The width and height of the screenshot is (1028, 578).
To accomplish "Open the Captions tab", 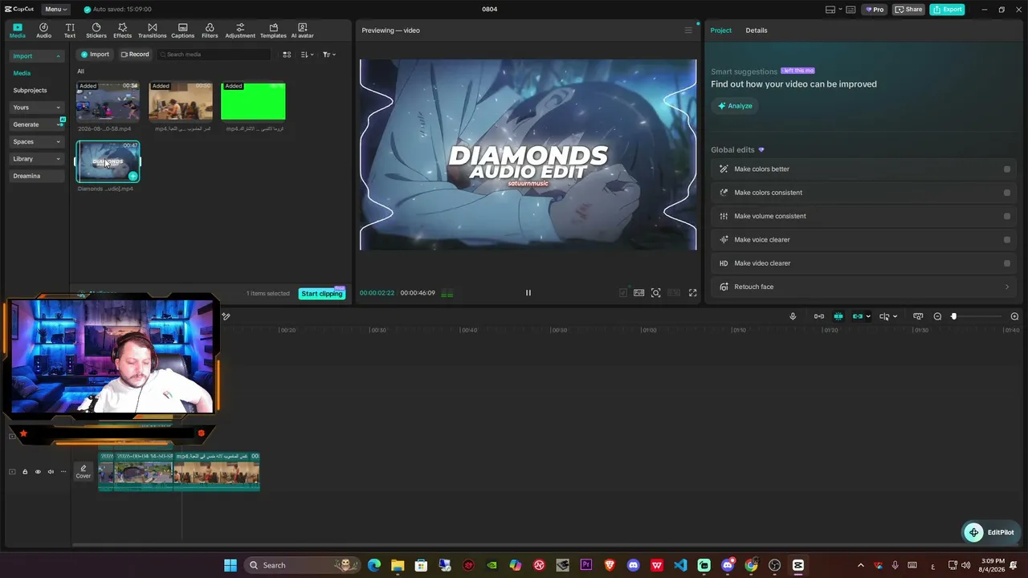I will 182,31.
